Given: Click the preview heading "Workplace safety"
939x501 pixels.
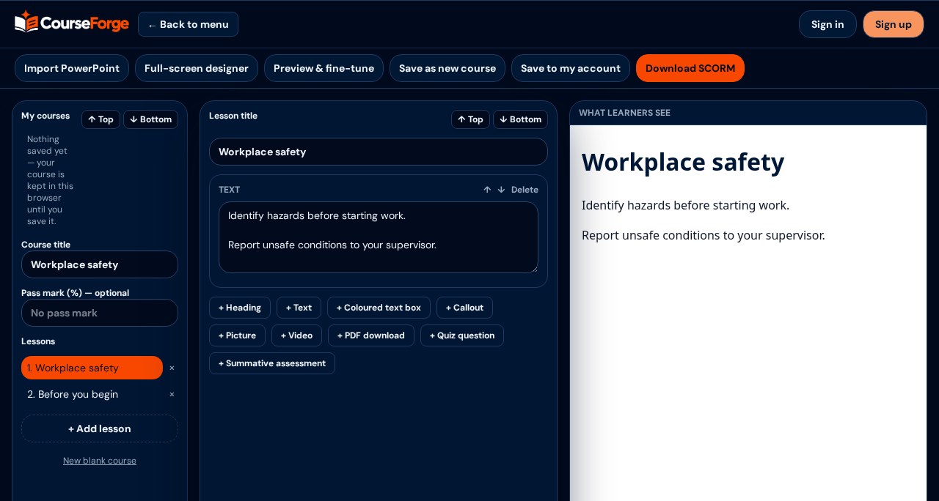Looking at the screenshot, I should (683, 162).
